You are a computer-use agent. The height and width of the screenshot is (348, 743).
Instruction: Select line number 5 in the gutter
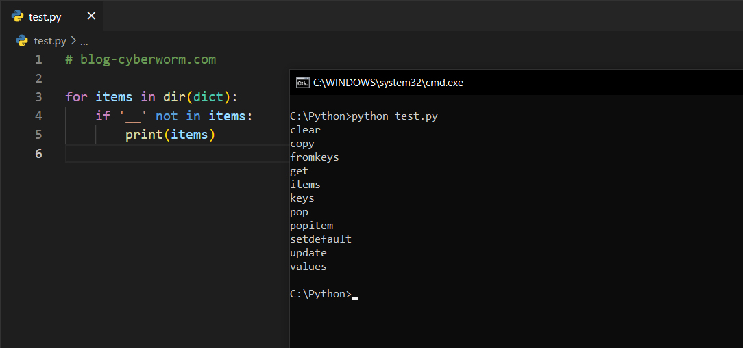coord(38,135)
